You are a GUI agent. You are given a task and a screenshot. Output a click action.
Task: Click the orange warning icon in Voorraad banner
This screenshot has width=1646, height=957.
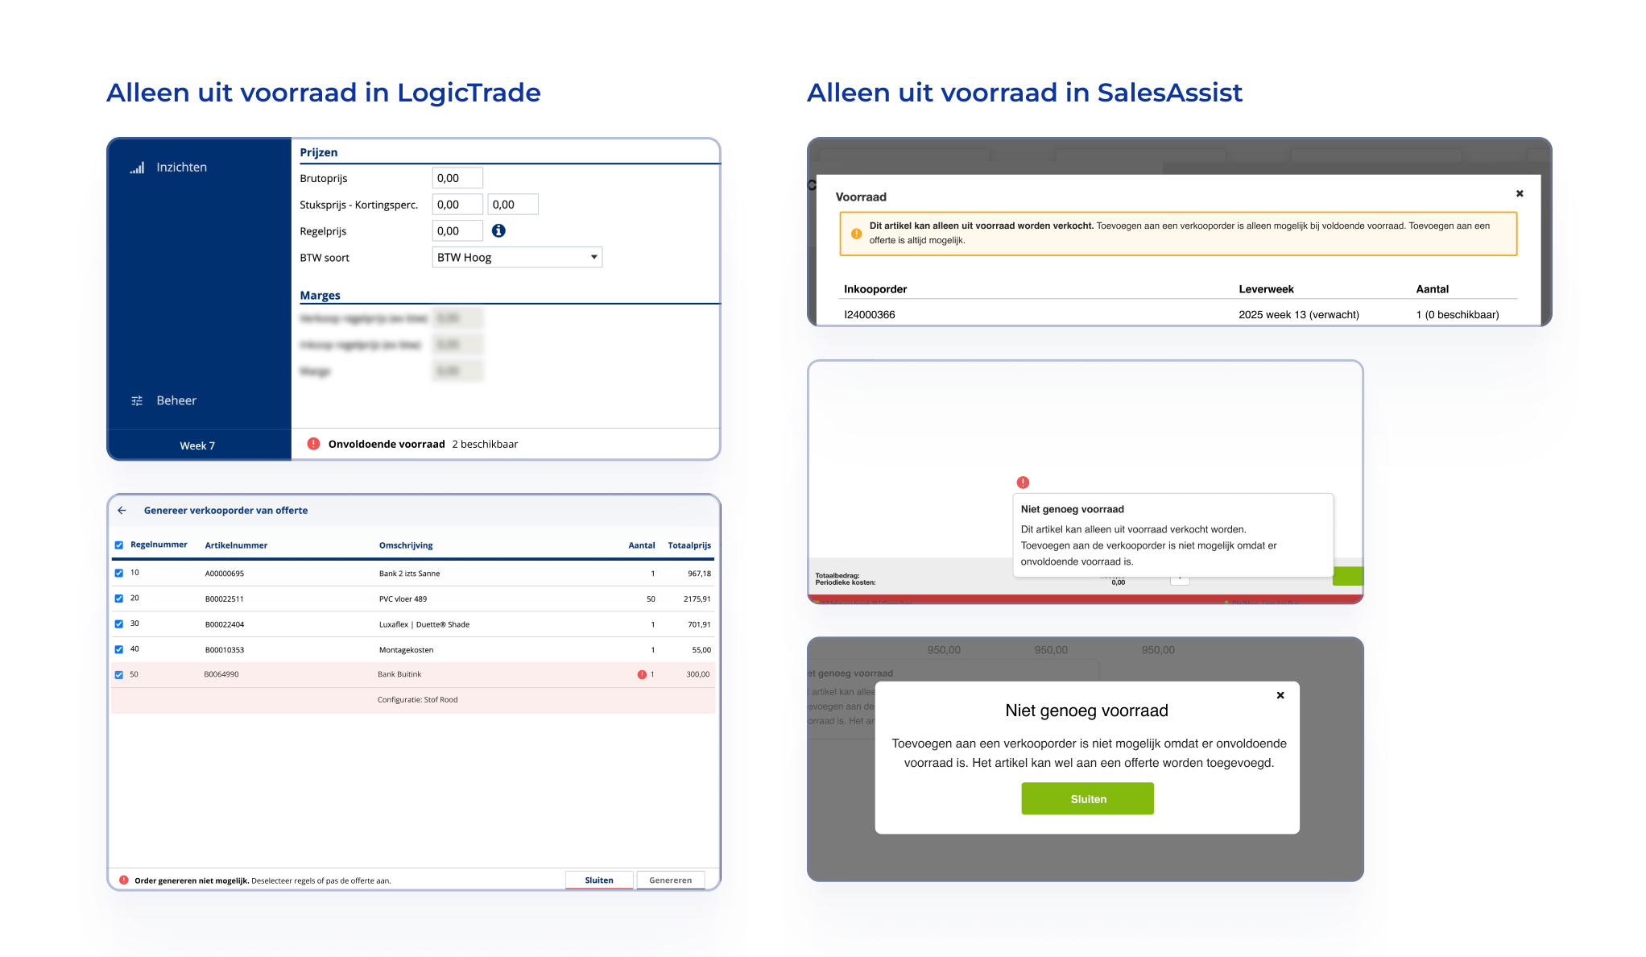click(856, 234)
